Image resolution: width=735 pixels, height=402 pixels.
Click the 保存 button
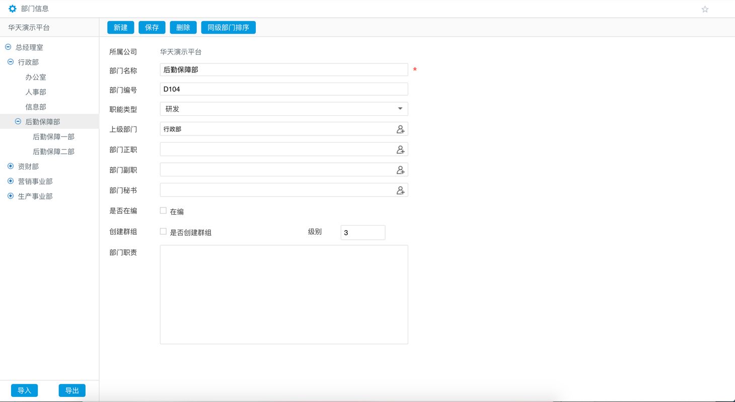[152, 28]
